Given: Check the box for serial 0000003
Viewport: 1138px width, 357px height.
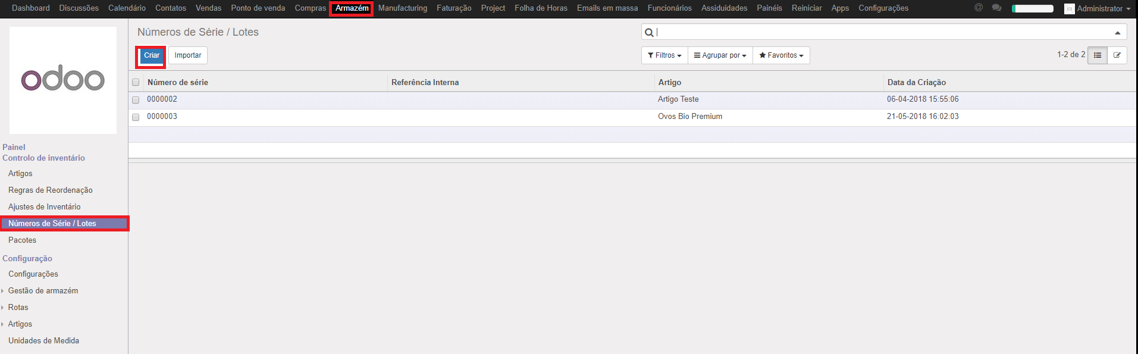Looking at the screenshot, I should tap(136, 117).
